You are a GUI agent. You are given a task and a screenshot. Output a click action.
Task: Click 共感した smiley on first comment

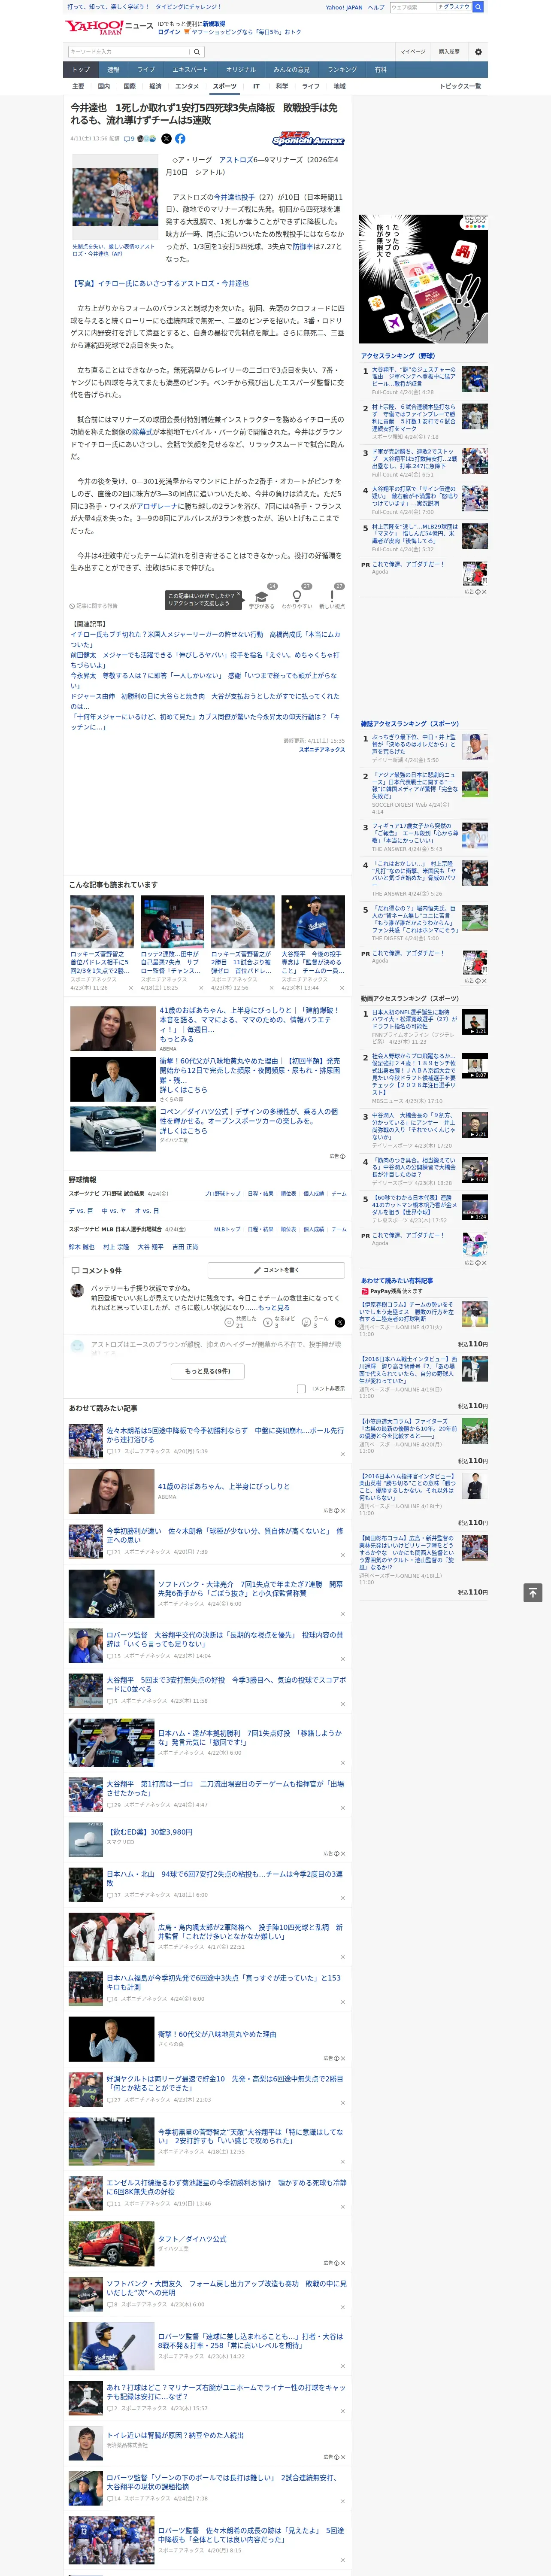[229, 1322]
